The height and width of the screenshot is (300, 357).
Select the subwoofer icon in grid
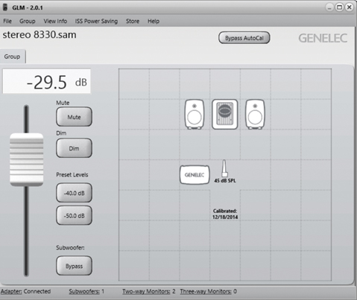tap(224, 114)
